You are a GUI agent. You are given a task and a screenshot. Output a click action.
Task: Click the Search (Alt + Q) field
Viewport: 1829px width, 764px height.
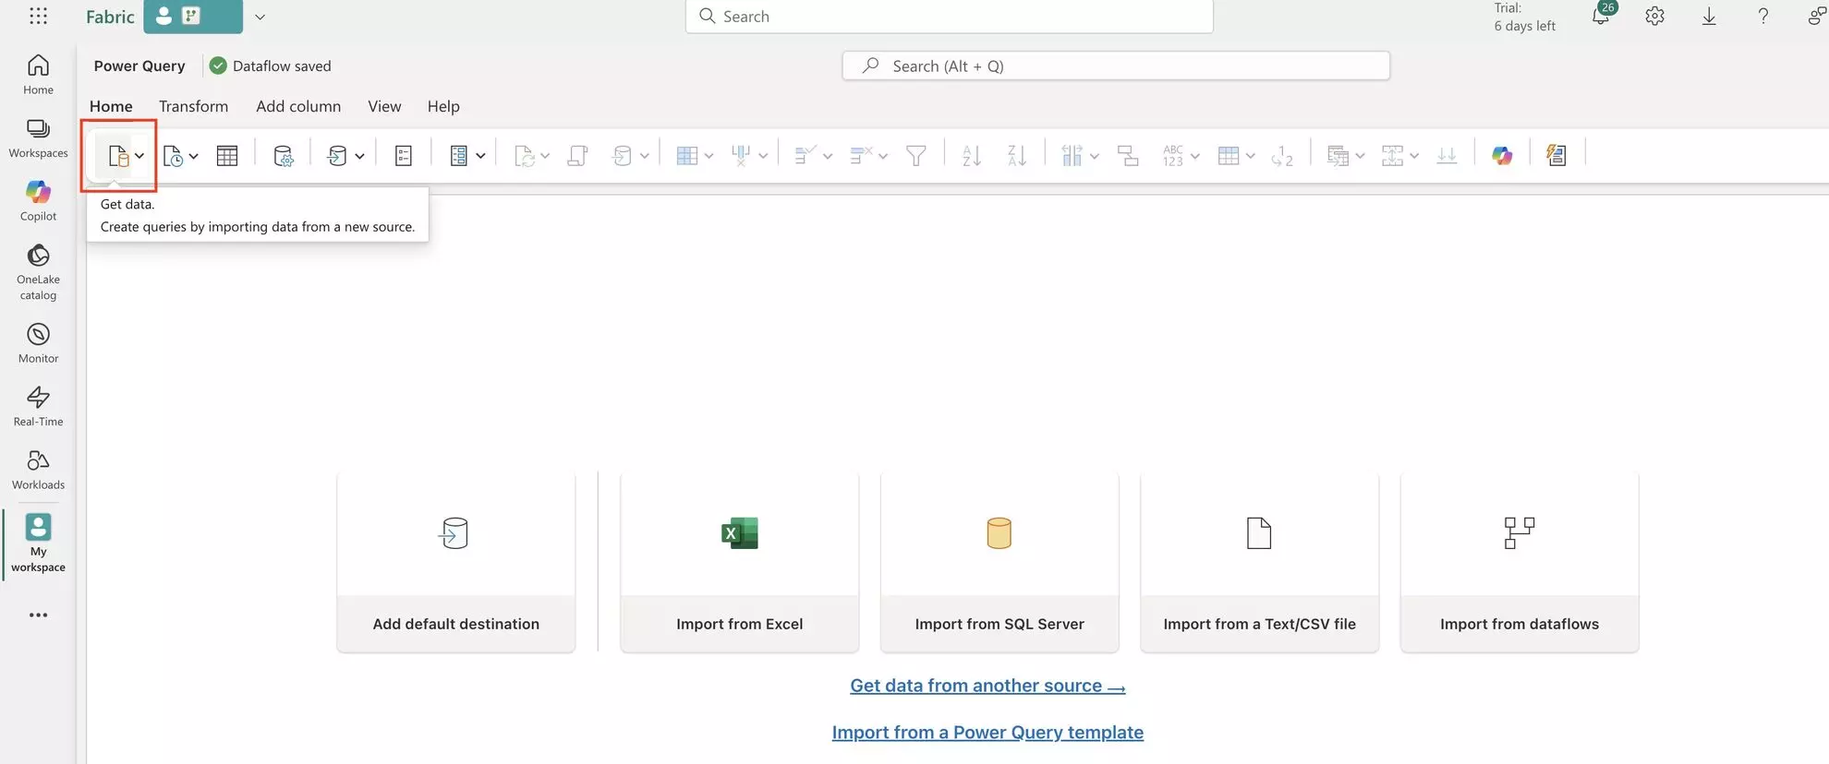[x=1116, y=66]
